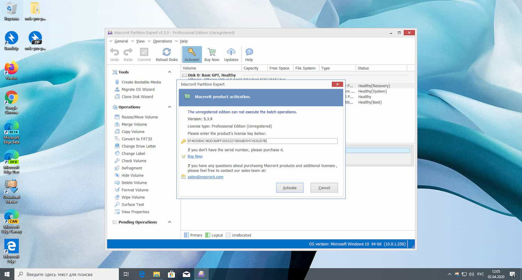Select Delete Volume operation

(x=134, y=183)
